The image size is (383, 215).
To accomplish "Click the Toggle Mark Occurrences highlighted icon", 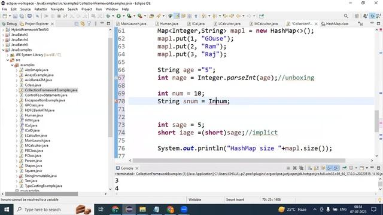I will (x=177, y=16).
